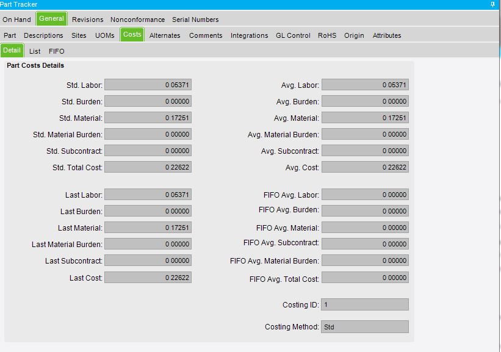Switch to the GL Control tab
The height and width of the screenshot is (352, 501).
click(293, 35)
